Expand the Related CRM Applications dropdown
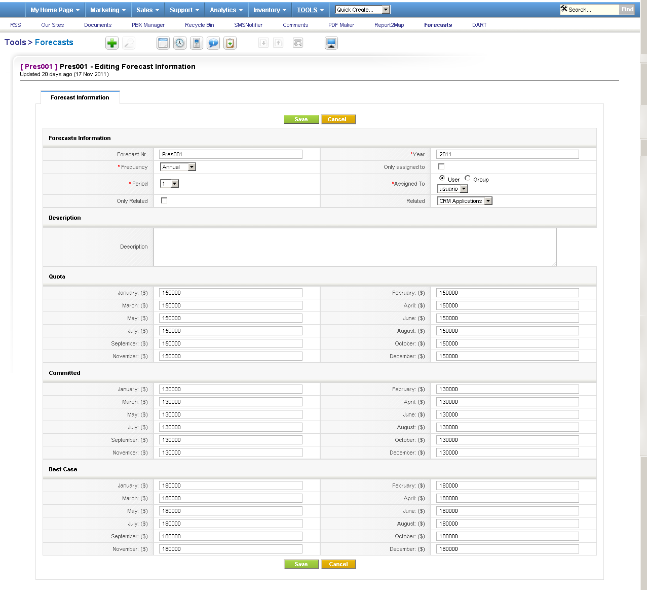This screenshot has height=590, width=647. [x=465, y=201]
